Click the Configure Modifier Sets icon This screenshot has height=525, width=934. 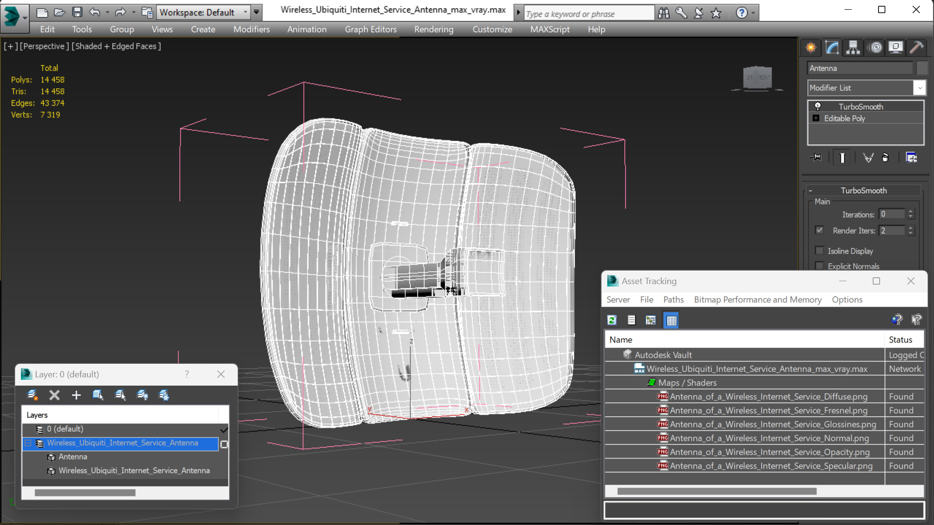pyautogui.click(x=911, y=157)
